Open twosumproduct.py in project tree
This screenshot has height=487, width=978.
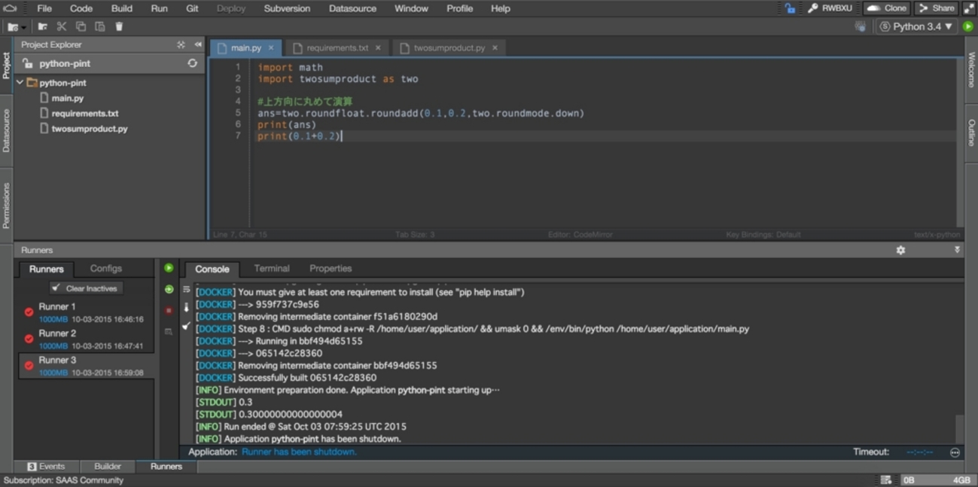(x=89, y=129)
